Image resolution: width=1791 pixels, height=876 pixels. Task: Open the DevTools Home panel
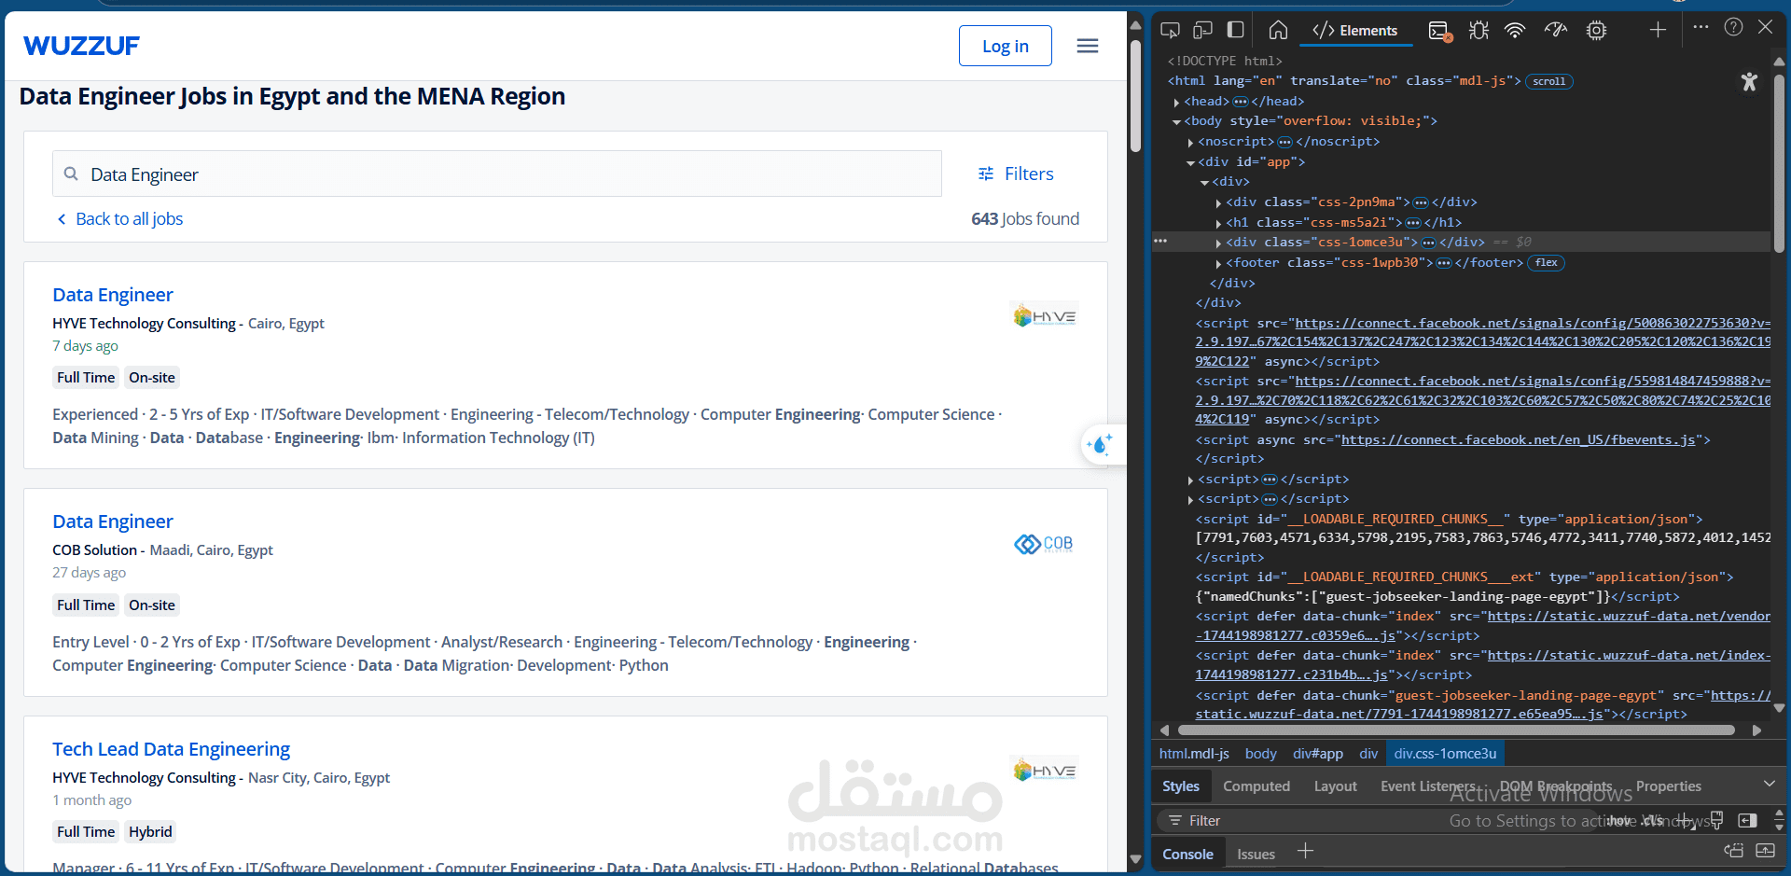point(1277,30)
